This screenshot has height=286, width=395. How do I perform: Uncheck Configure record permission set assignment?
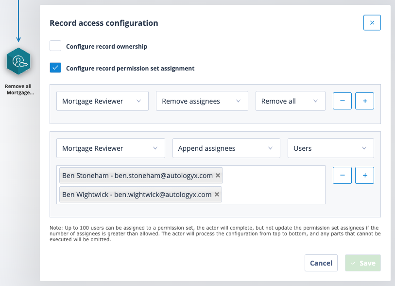point(55,68)
